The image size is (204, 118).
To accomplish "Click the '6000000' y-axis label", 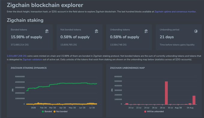I will 118,77.
